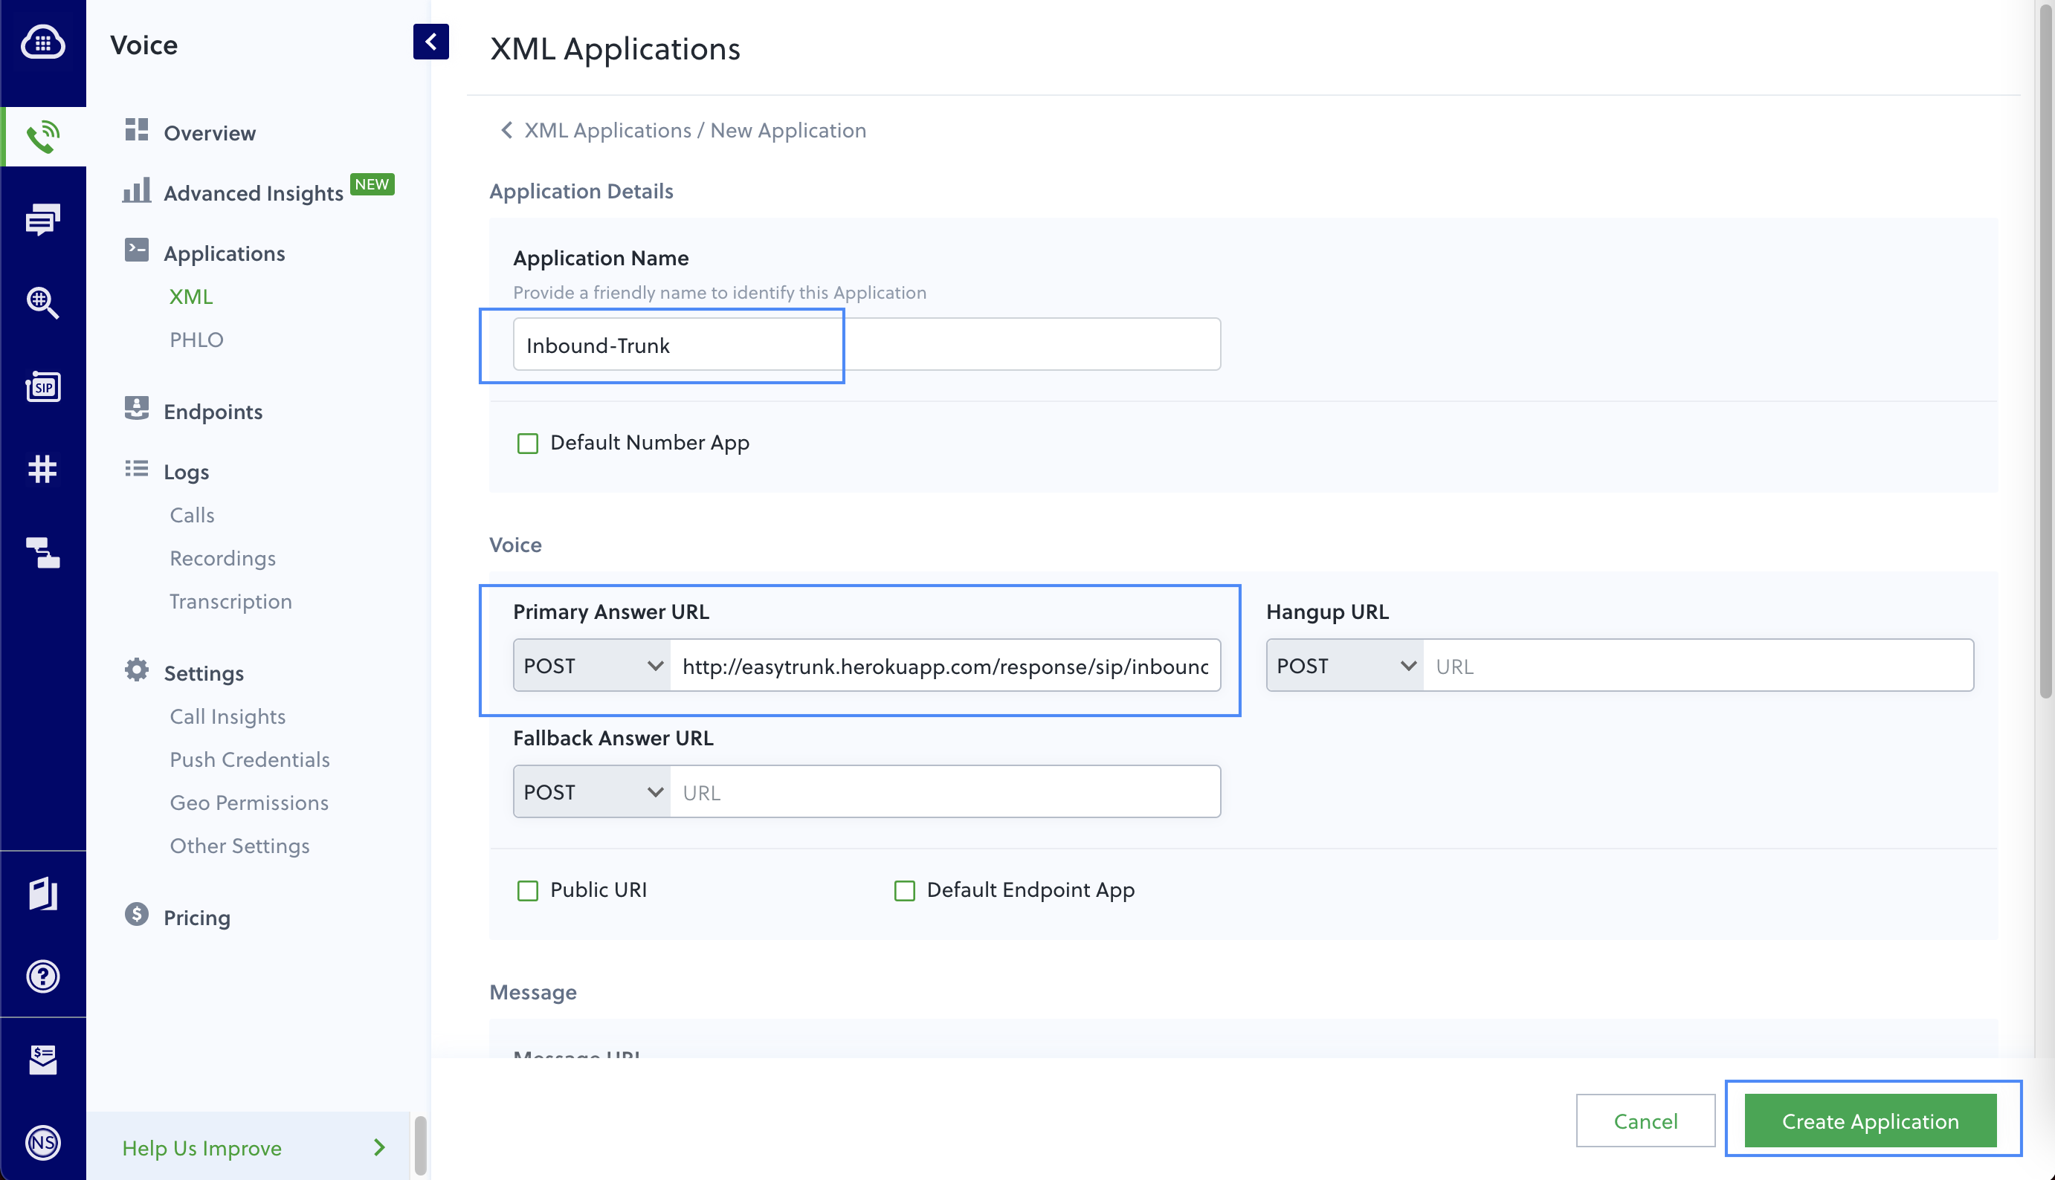Click the Advanced Insights bar chart icon
This screenshot has width=2055, height=1180.
pyautogui.click(x=136, y=190)
